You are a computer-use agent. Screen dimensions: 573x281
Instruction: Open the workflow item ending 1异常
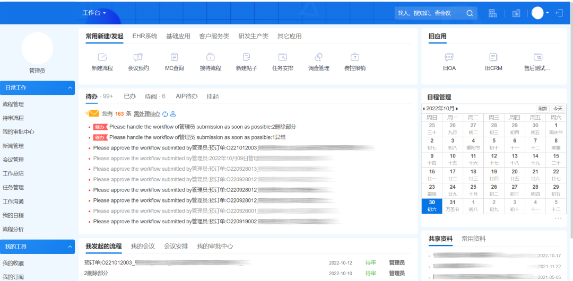(x=197, y=137)
